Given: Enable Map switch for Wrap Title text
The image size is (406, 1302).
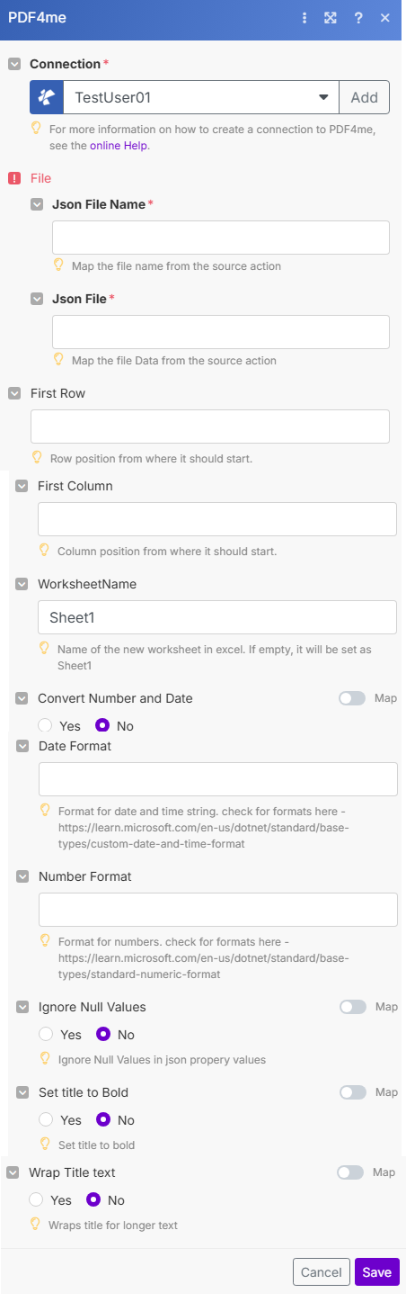Looking at the screenshot, I should click(350, 1172).
